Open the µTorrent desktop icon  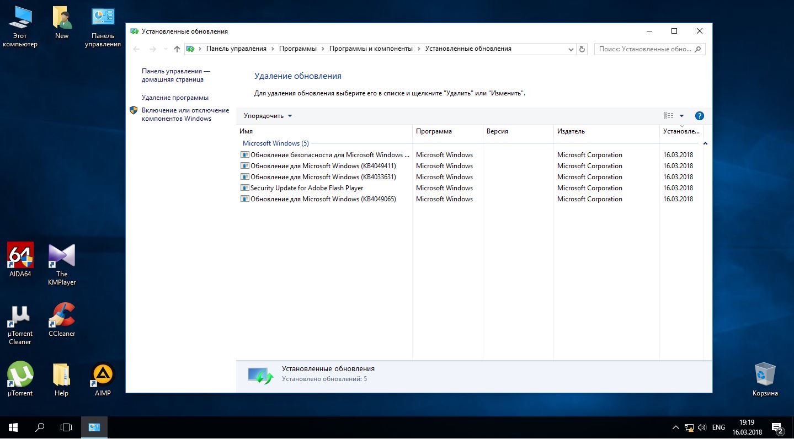(x=20, y=379)
